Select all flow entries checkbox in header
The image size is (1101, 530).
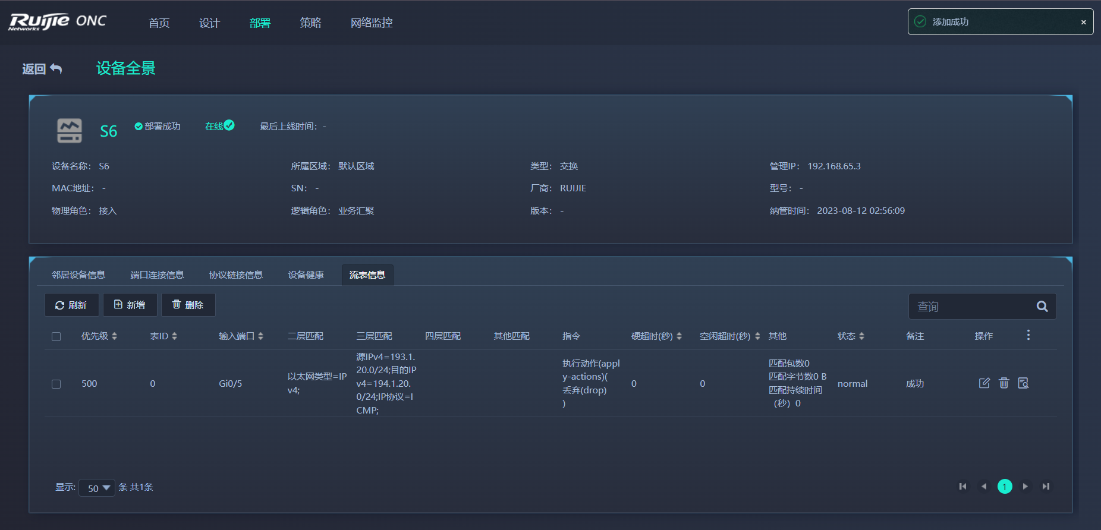[56, 336]
